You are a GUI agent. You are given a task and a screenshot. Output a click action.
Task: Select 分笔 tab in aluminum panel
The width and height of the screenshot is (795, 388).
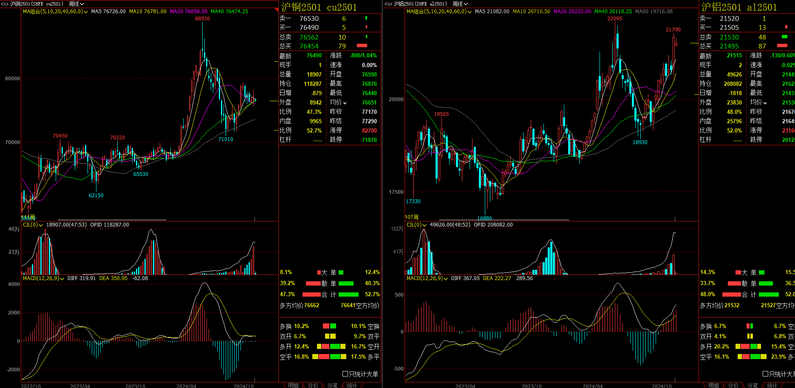[x=753, y=385]
